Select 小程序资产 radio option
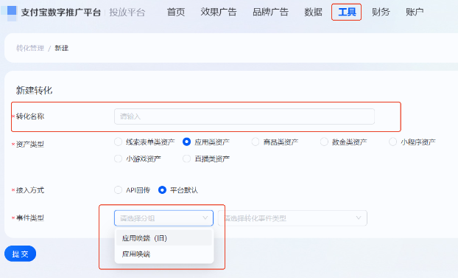Screen dimensions: 458x278 point(393,142)
